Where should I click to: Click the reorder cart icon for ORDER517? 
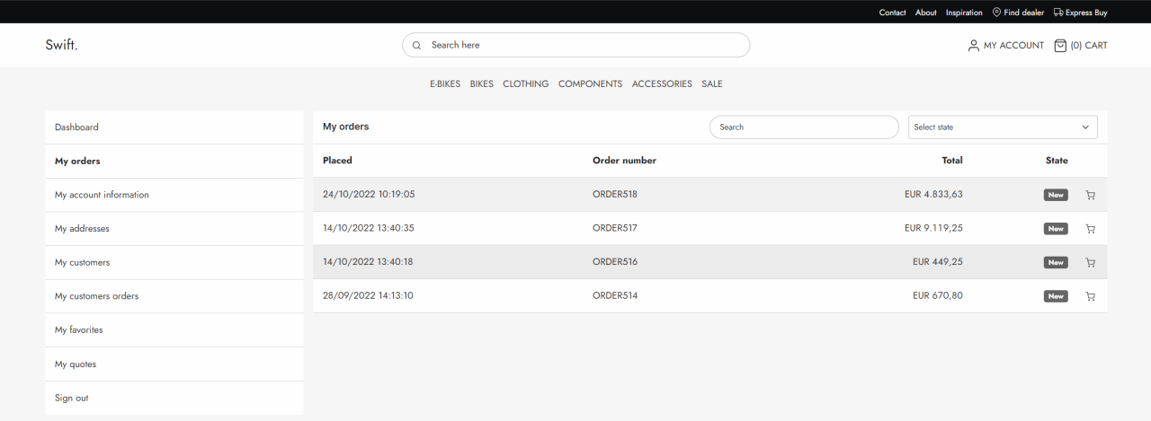coord(1090,229)
